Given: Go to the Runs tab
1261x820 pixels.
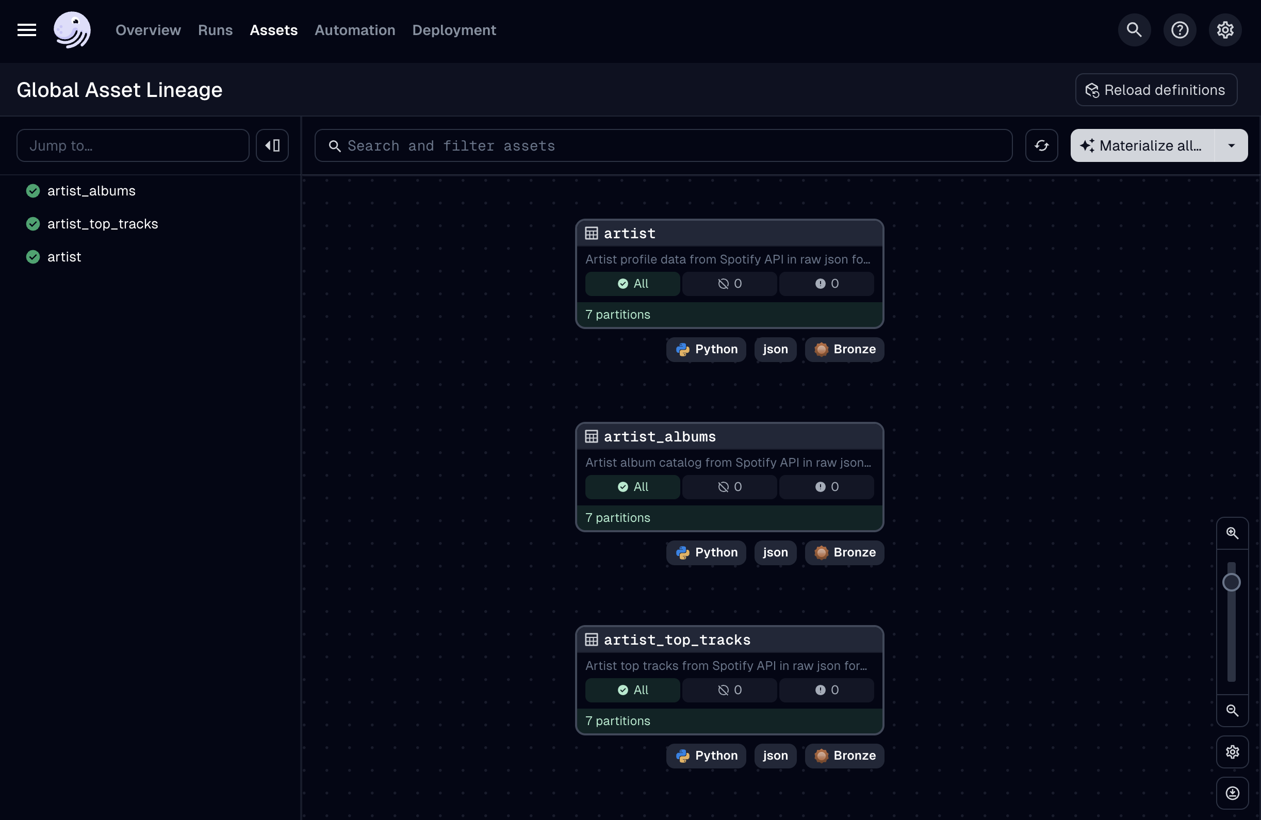Looking at the screenshot, I should (x=215, y=30).
